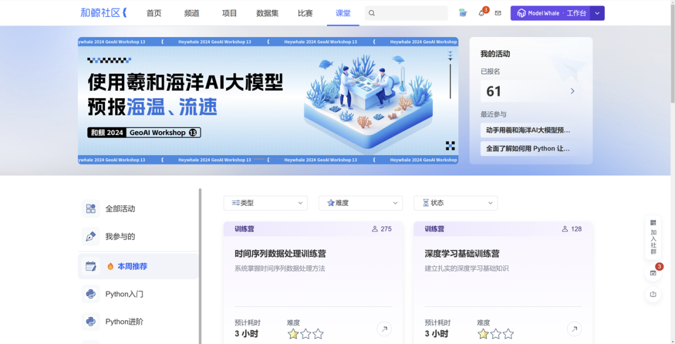Click the star icon in 难度 filter
The image size is (675, 344).
click(331, 203)
